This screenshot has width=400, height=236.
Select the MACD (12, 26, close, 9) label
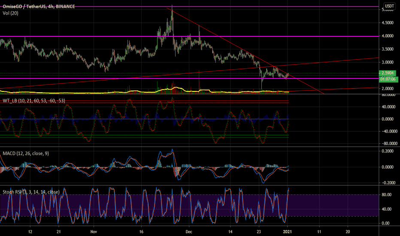point(26,153)
